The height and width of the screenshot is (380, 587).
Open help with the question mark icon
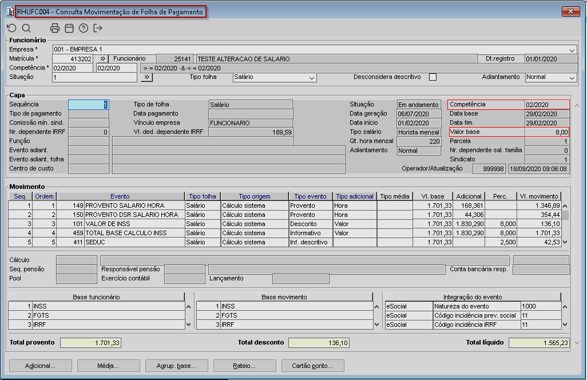coord(84,28)
